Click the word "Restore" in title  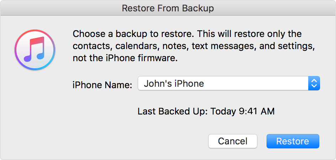click(136, 8)
